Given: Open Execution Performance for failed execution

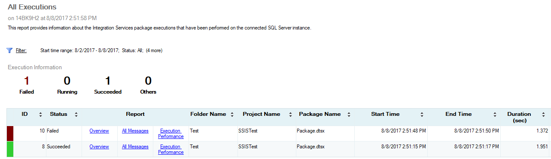Looking at the screenshot, I should pyautogui.click(x=171, y=134).
